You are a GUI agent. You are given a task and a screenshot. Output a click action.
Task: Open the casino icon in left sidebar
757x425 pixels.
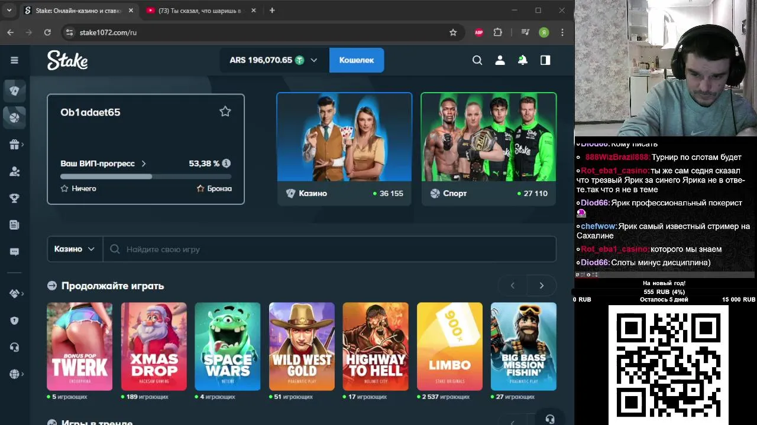tap(14, 90)
